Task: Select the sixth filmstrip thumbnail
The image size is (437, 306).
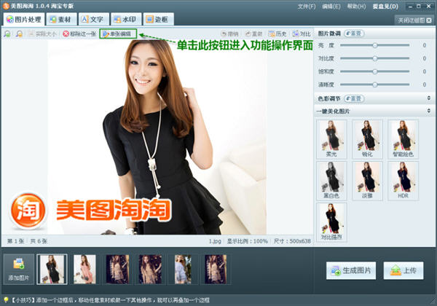Action: 216,269
